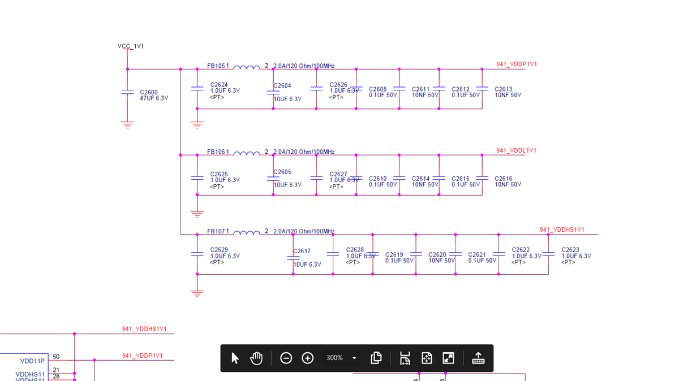Click capacitor label C2608
This screenshot has height=381, width=696.
[377, 89]
